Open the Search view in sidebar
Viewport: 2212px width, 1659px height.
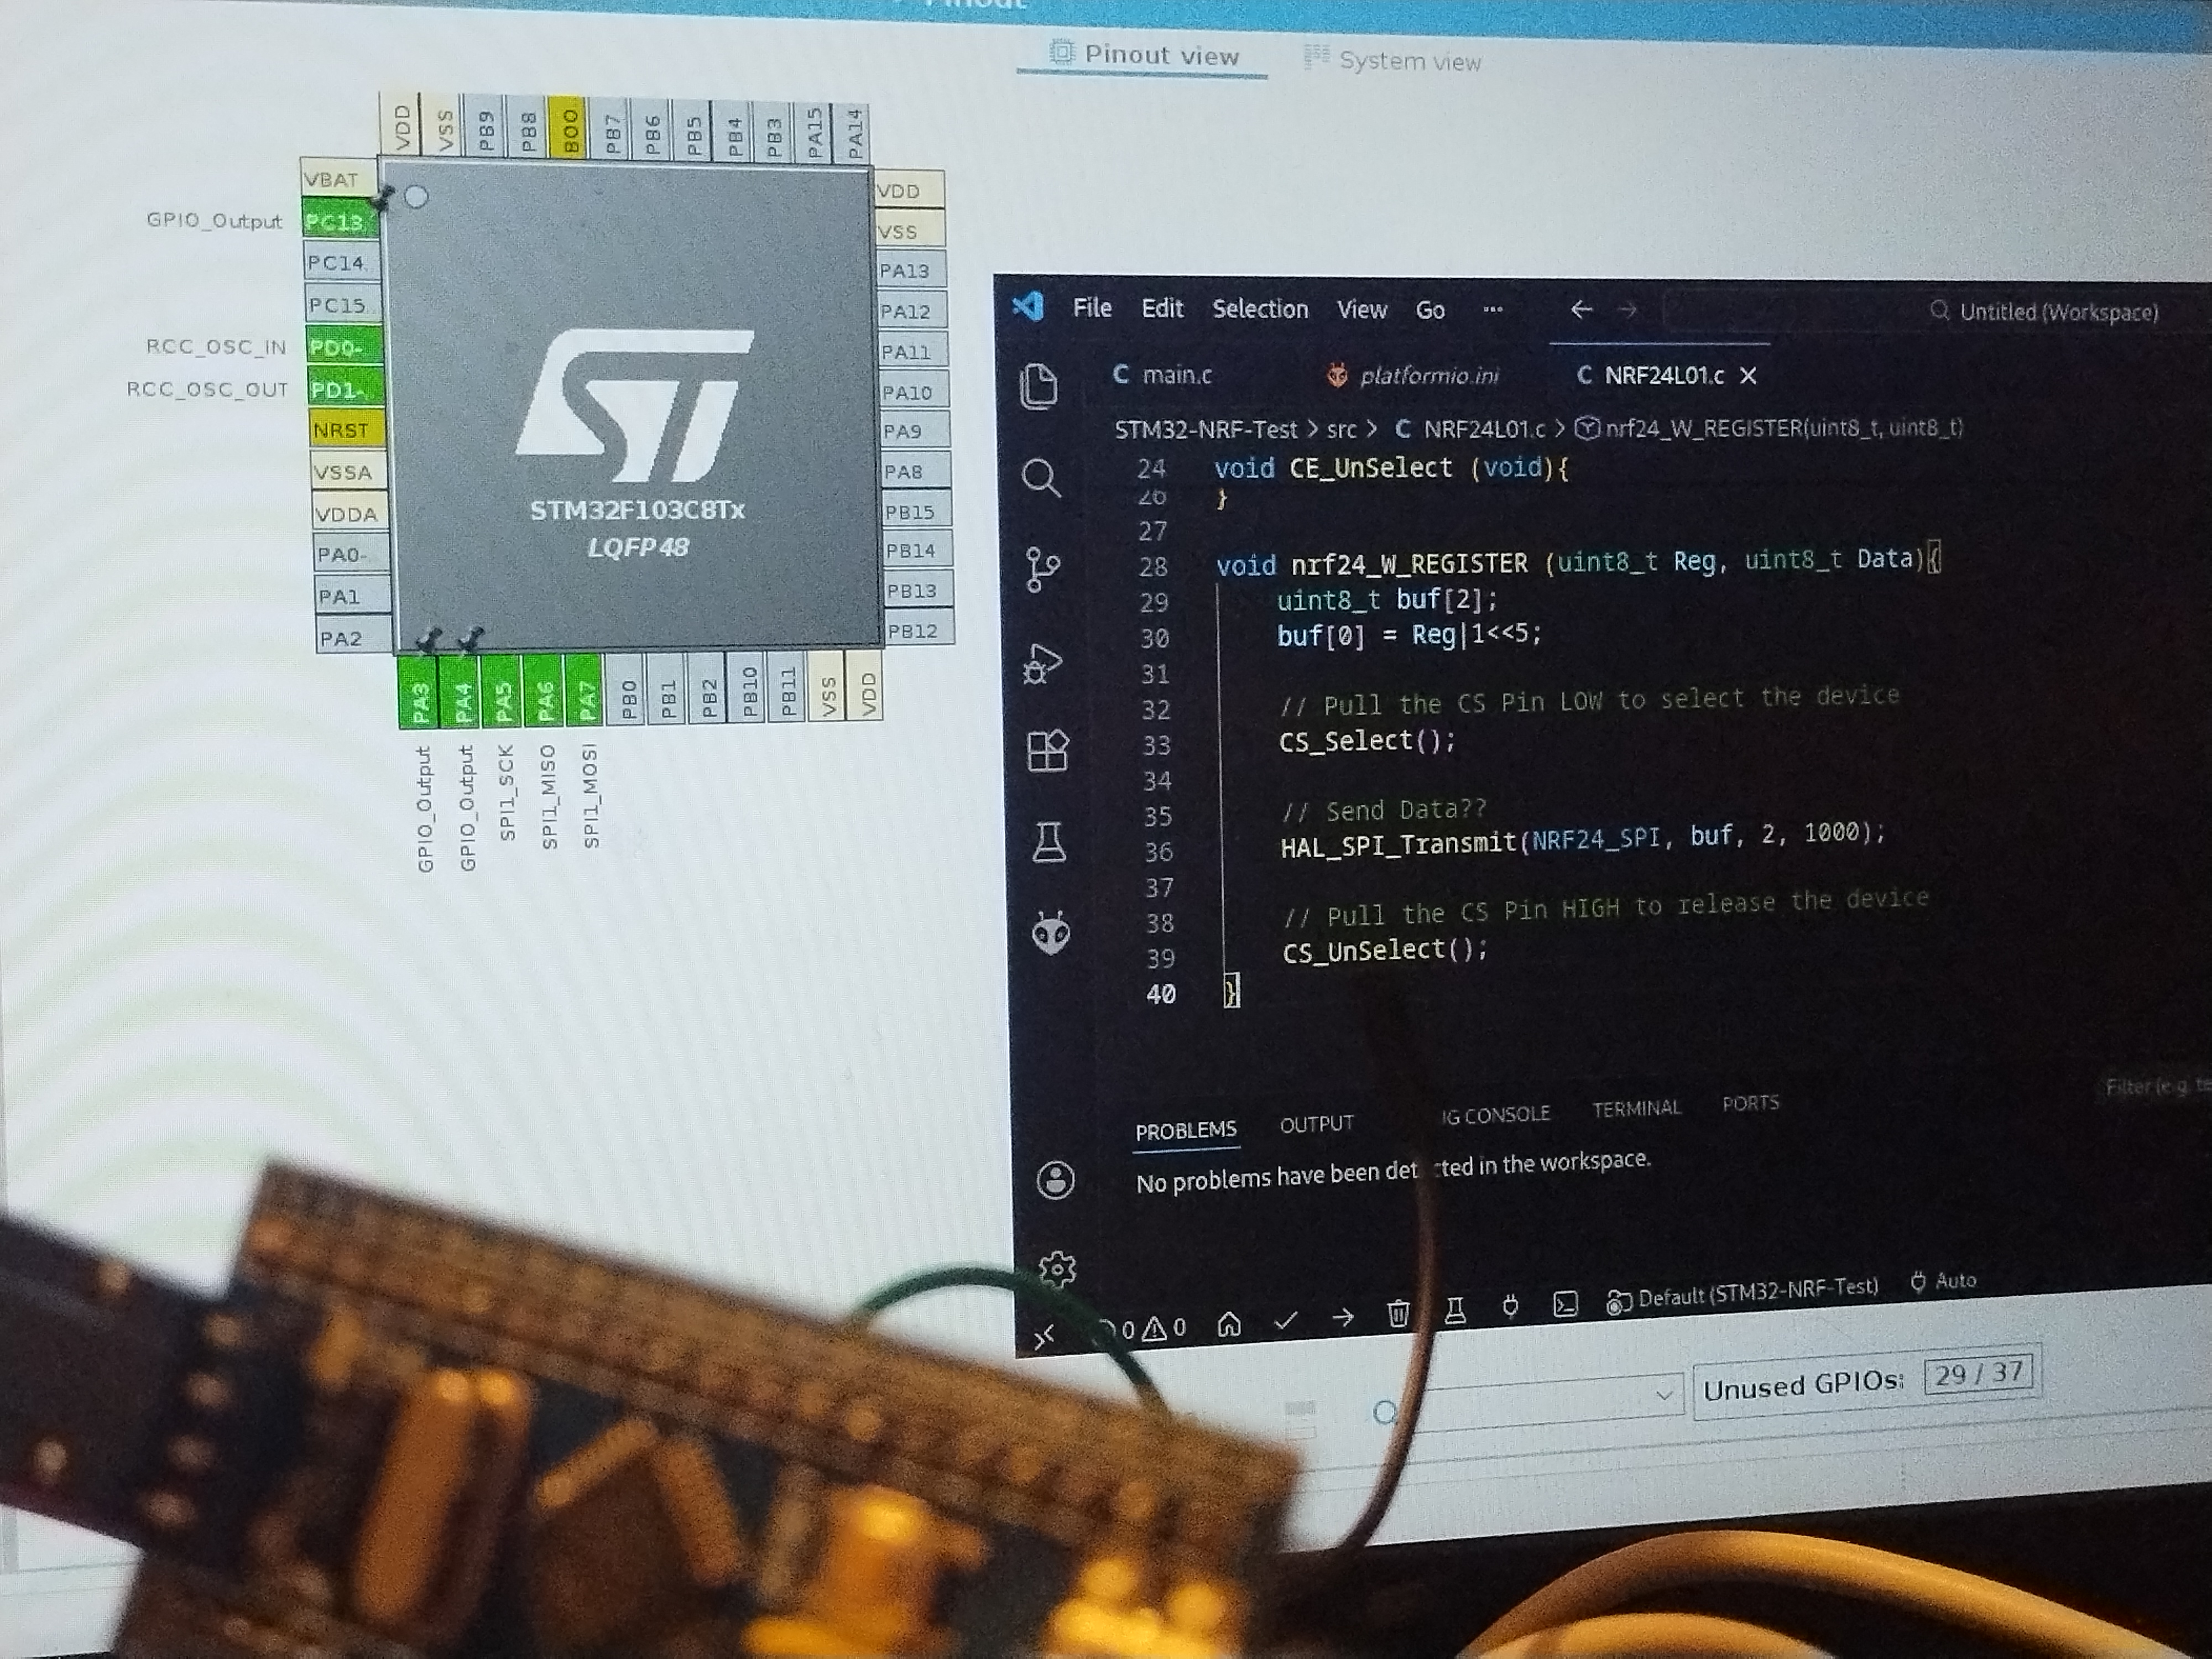pos(1041,478)
